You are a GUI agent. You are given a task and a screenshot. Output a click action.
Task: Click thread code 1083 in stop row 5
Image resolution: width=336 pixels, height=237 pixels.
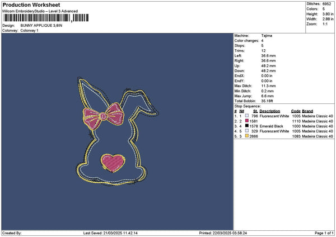coord(296,136)
